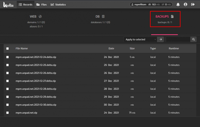Click the Date column header

(x=111, y=49)
